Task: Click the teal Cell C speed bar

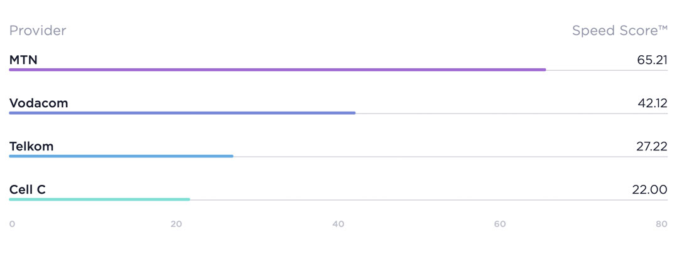Action: coord(99,199)
